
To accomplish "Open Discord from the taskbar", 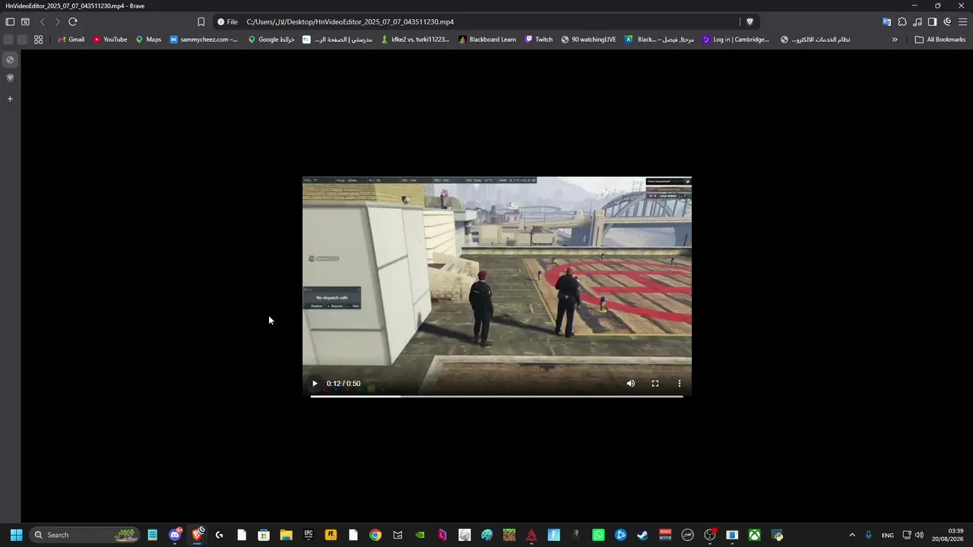I will pyautogui.click(x=175, y=535).
